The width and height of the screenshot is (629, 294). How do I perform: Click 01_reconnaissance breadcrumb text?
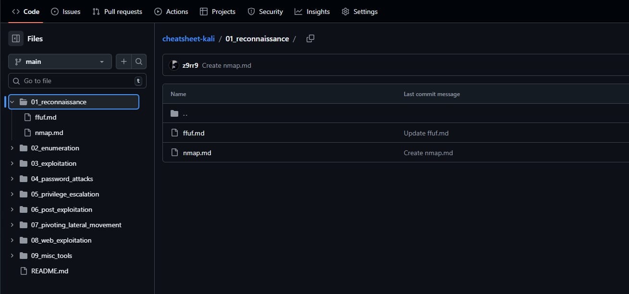coord(257,38)
